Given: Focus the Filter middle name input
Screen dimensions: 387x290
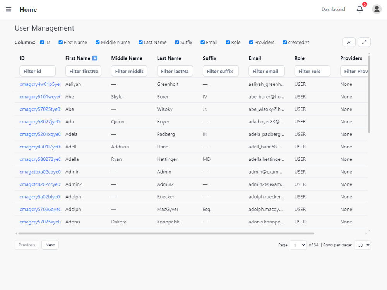Looking at the screenshot, I should (x=129, y=71).
